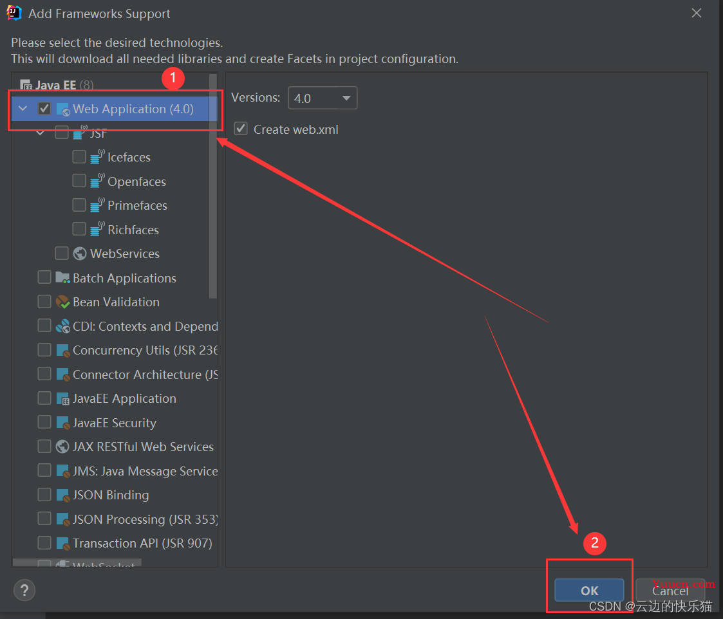Screen dimensions: 723x619
Task: Toggle the Create web.xml checkbox
Action: point(241,129)
